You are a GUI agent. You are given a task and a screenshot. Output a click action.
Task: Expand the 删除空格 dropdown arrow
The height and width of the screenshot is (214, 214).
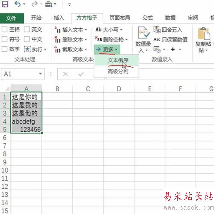pyautogui.click(x=126, y=39)
